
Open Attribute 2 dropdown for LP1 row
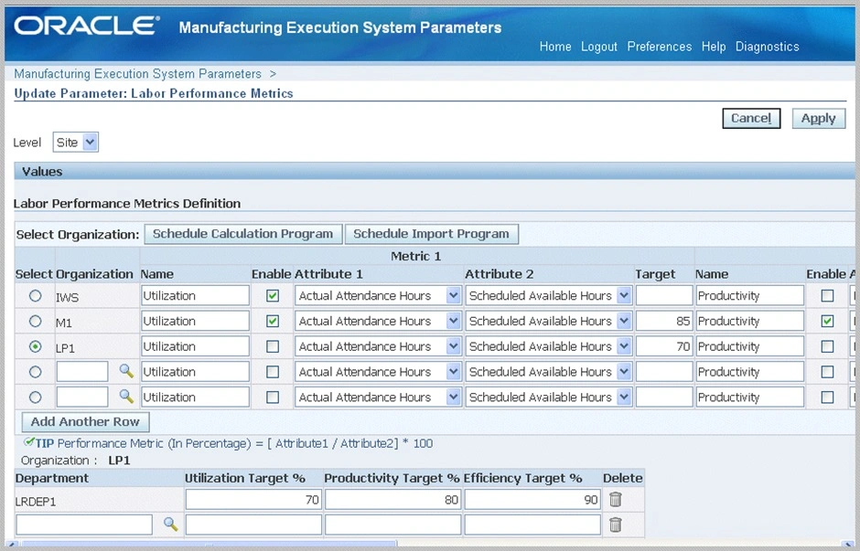[x=624, y=347]
